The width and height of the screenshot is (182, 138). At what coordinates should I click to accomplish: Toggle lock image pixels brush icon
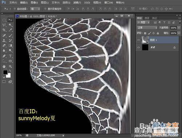pyautogui.click(x=150, y=33)
